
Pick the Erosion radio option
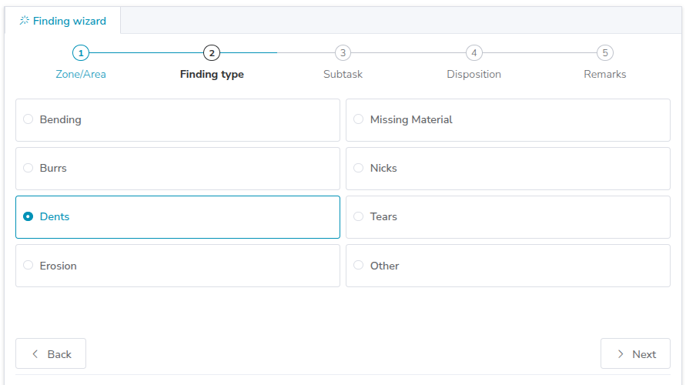coord(28,265)
